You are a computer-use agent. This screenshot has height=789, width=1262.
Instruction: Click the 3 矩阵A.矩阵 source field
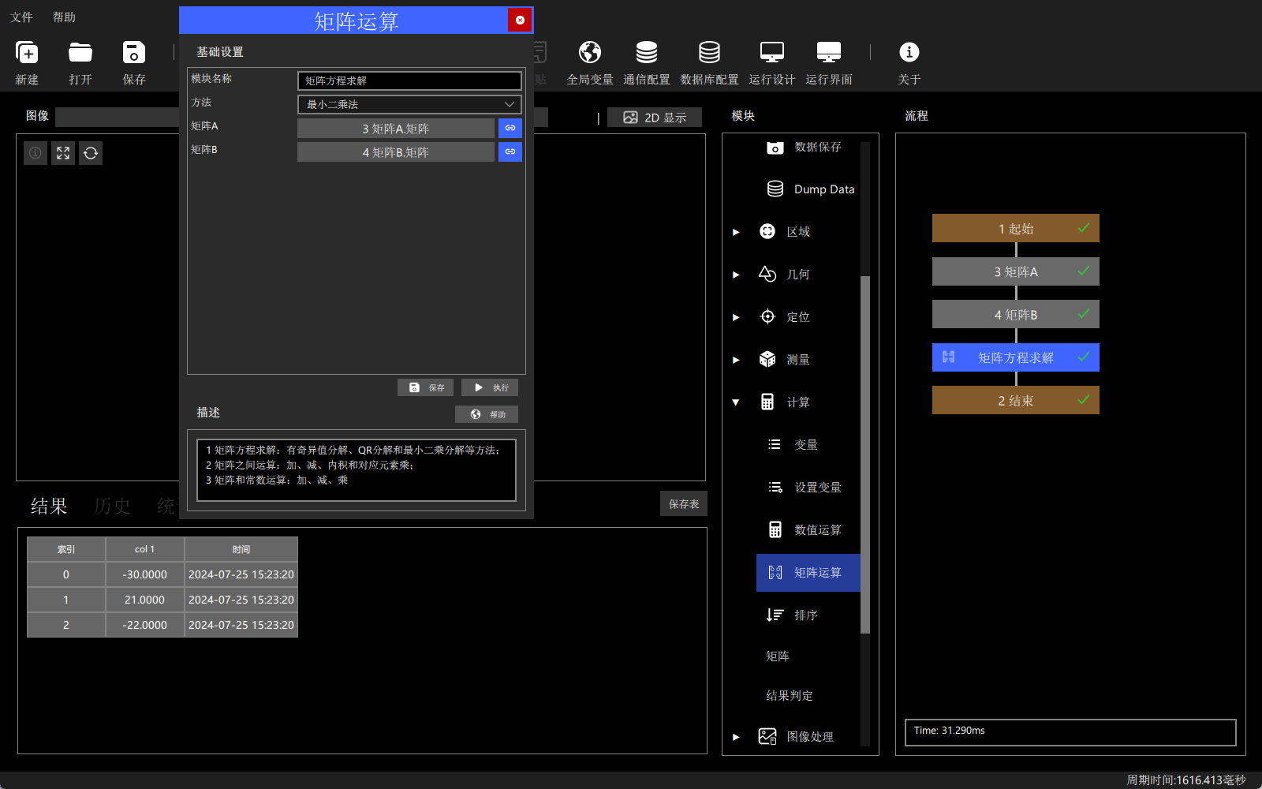pos(396,128)
